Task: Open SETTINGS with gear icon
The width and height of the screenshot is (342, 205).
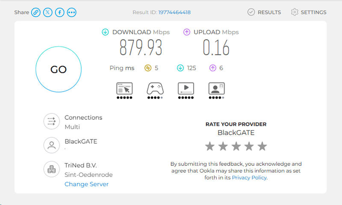Action: 309,12
